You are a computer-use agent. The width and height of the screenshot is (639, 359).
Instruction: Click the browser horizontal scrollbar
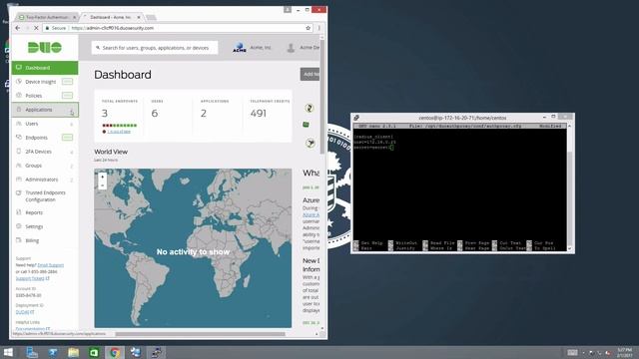pos(200,334)
